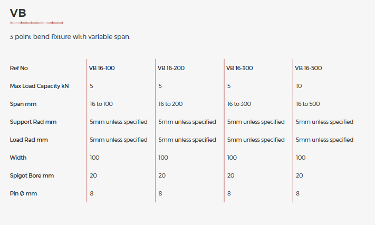The width and height of the screenshot is (375, 225).
Task: Click the VB 16-500 column header
Action: pyautogui.click(x=308, y=68)
